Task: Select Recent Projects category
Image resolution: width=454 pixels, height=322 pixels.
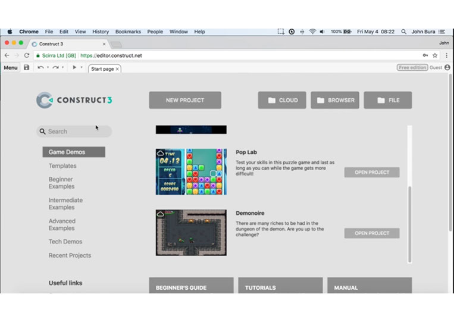Action: [x=70, y=255]
